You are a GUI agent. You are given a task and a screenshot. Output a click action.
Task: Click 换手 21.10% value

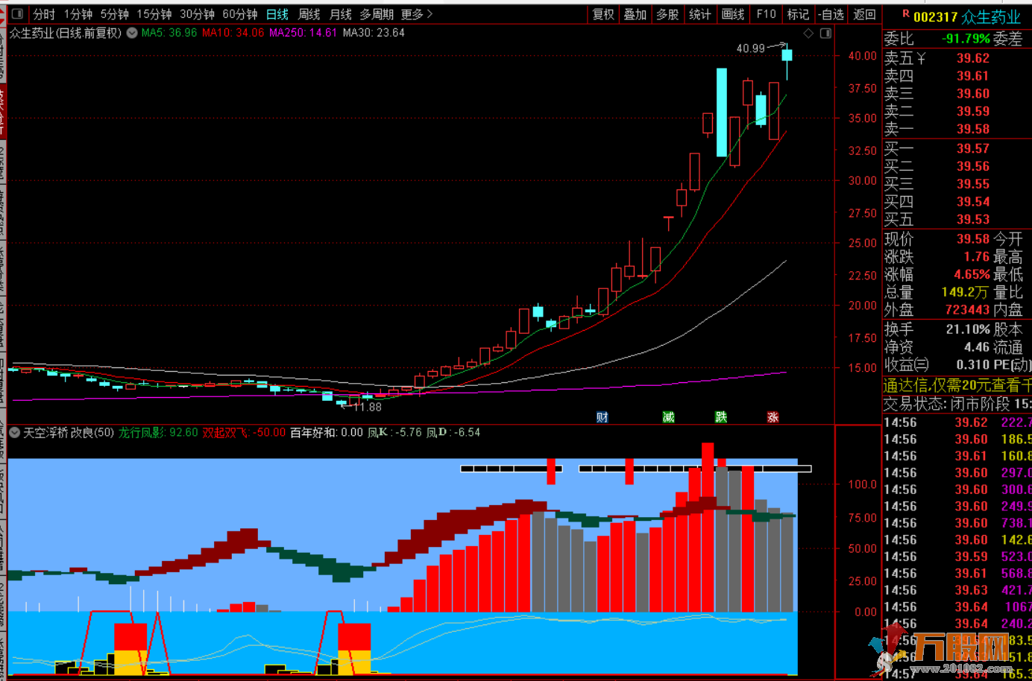click(968, 329)
